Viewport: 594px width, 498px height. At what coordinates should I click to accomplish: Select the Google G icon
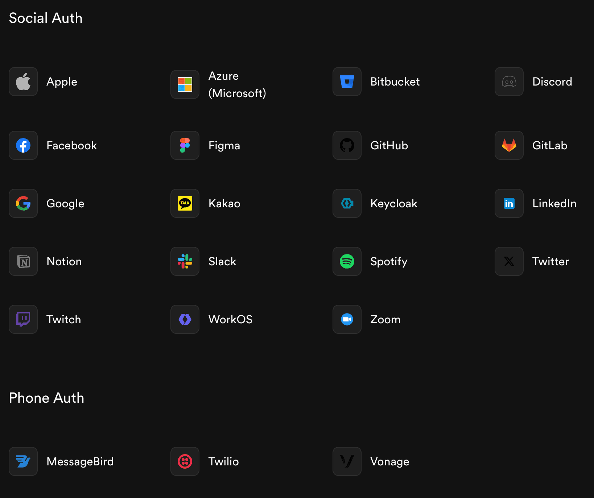[23, 203]
